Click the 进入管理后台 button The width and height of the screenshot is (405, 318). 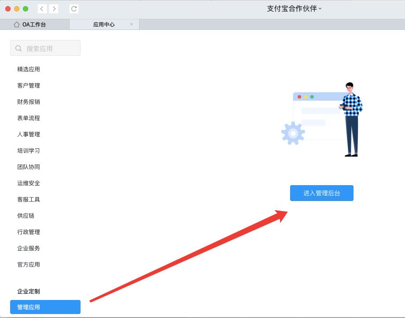pyautogui.click(x=321, y=193)
